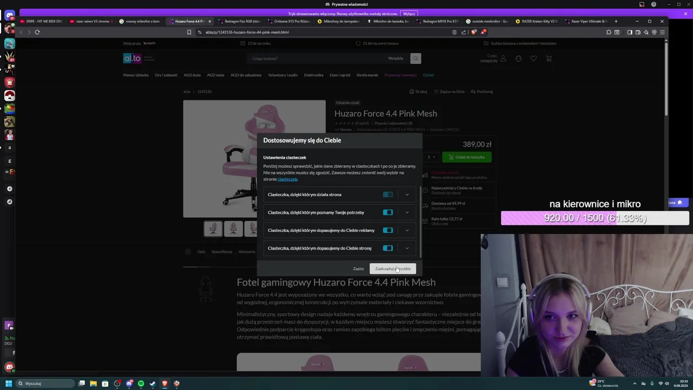
Task: Click 'Zapisz na liście' link
Action: click(x=449, y=92)
